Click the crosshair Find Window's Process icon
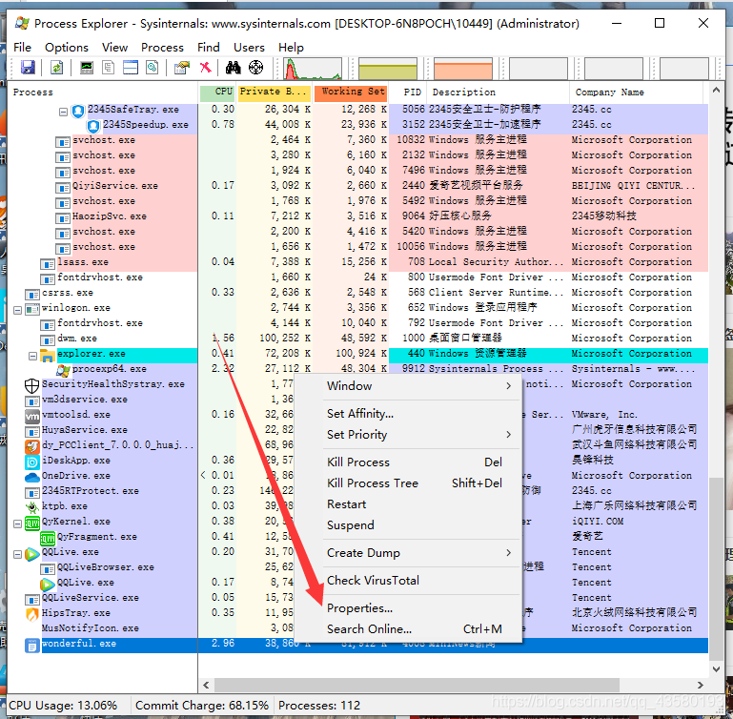Screen dimensions: 733x719 (255, 68)
